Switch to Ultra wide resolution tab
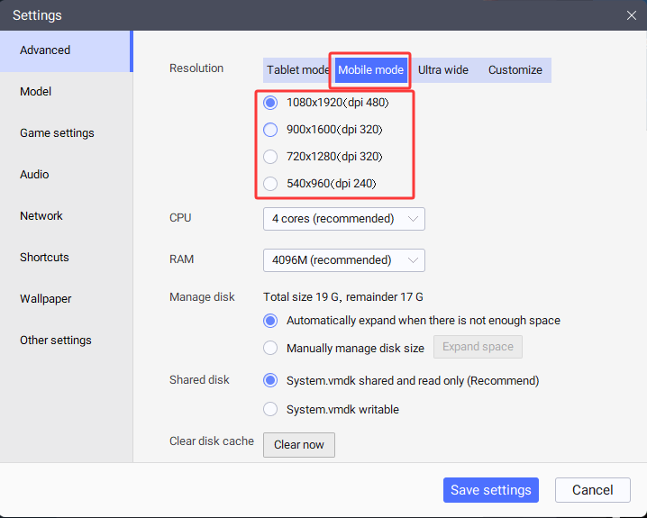The image size is (647, 518). point(443,70)
